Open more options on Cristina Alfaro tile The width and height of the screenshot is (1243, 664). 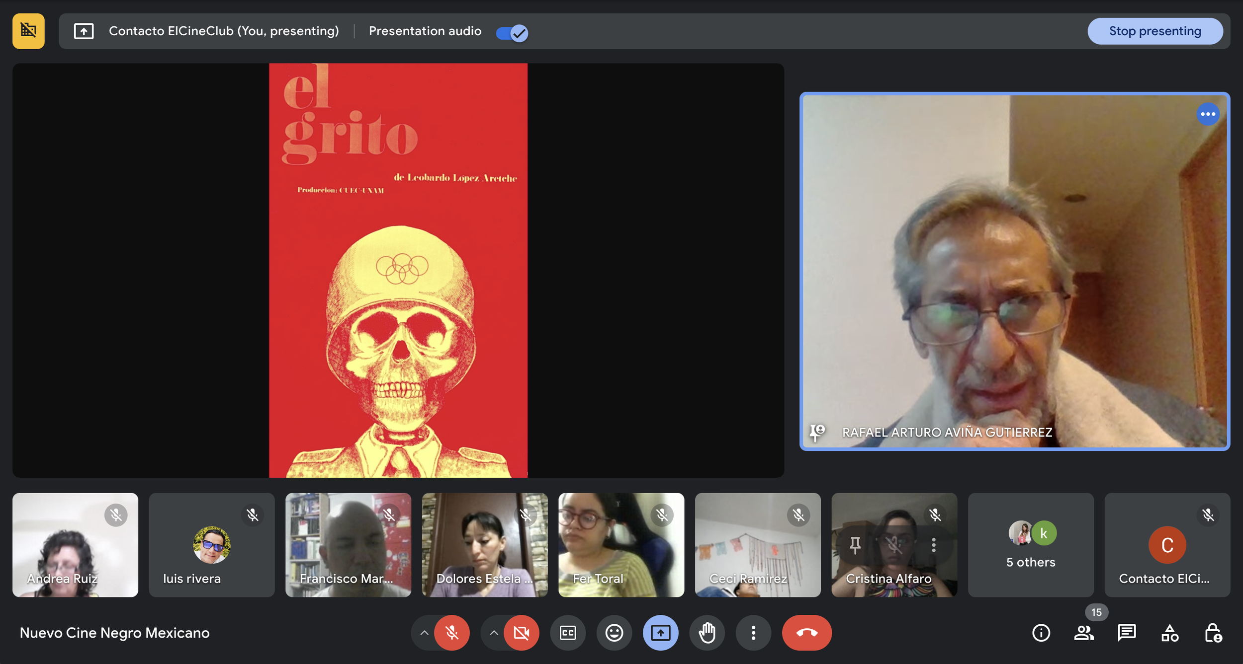(x=934, y=545)
